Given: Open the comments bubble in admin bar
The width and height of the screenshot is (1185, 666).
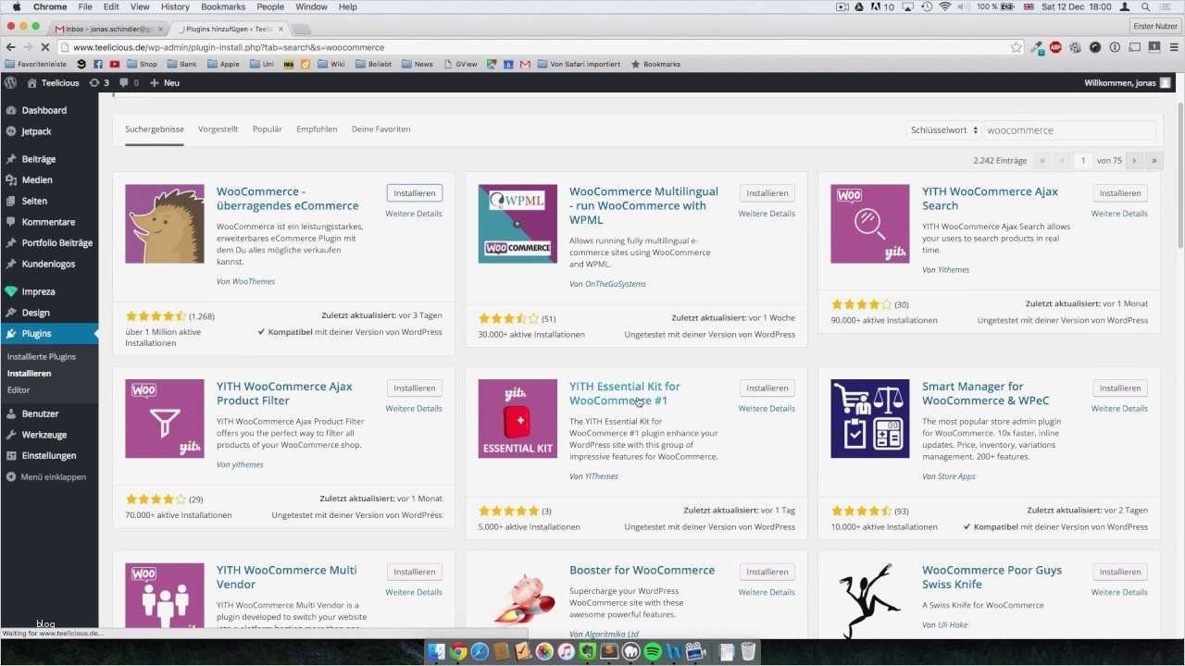Looking at the screenshot, I should [x=130, y=83].
